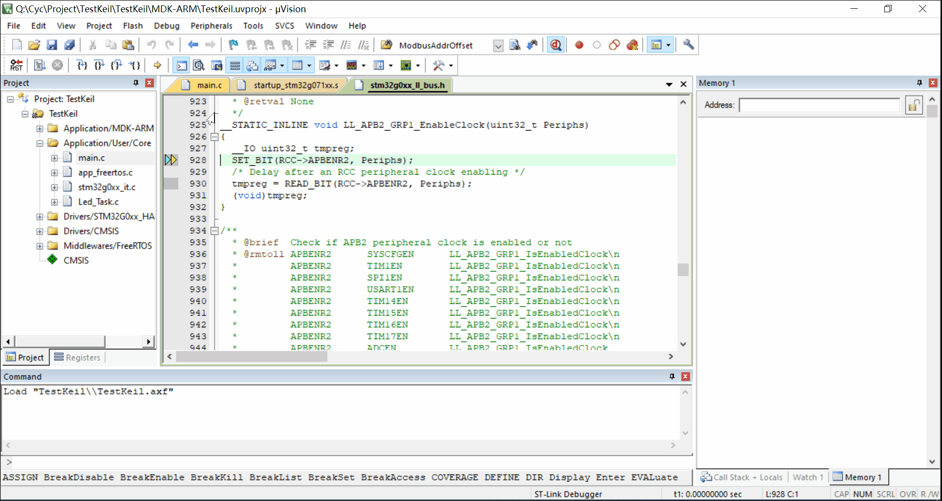Navigate backwards with the blue left arrow
This screenshot has height=501, width=942.
193,45
